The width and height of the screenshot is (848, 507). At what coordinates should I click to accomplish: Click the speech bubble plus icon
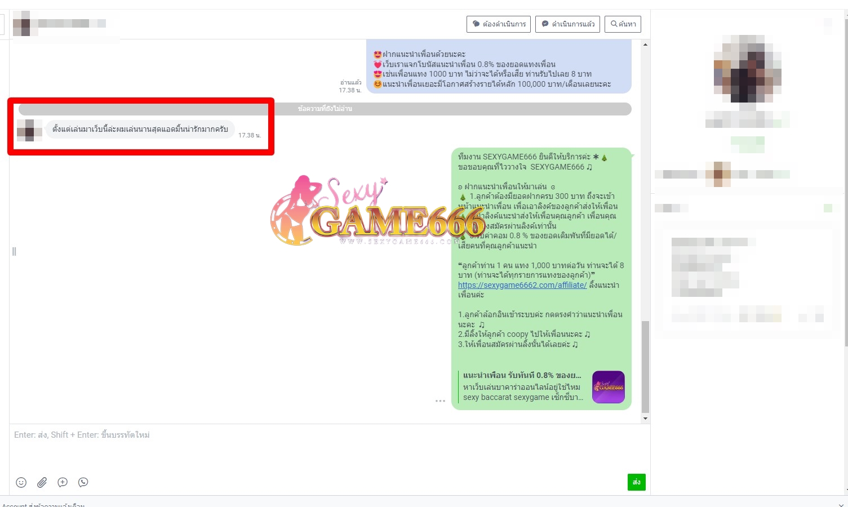coord(63,482)
